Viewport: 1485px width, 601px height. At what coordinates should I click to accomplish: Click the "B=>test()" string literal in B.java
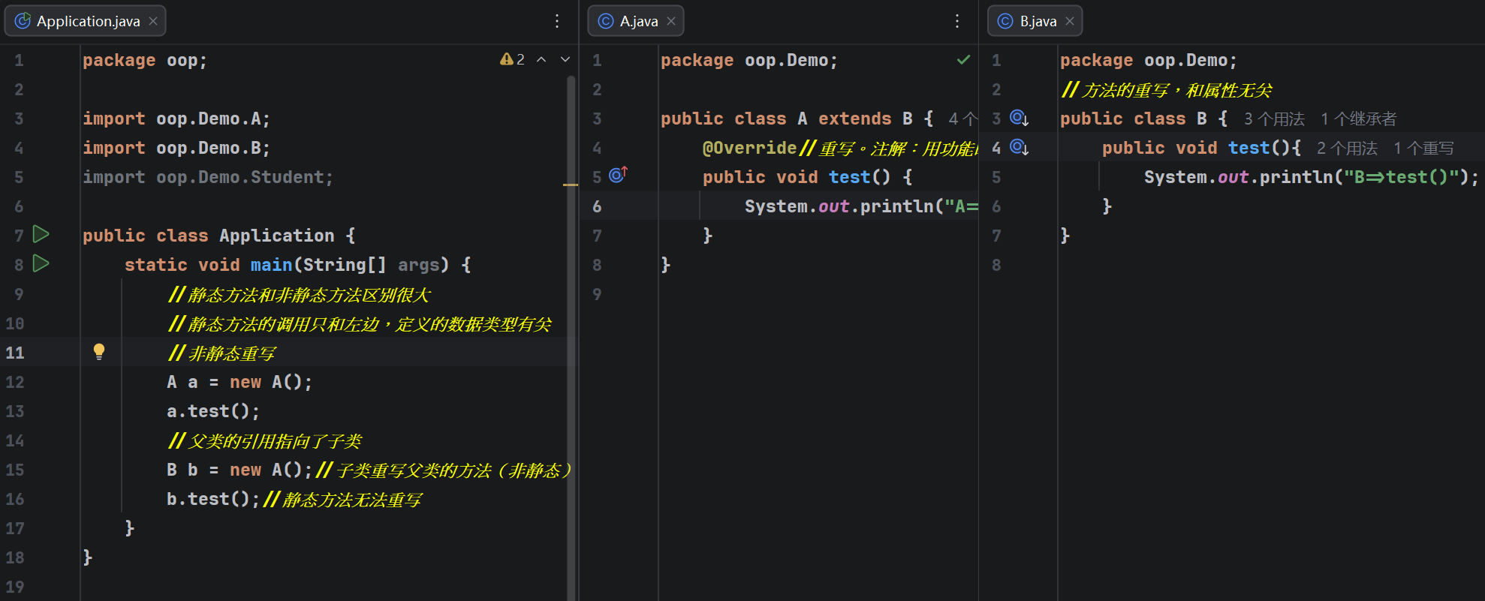click(1402, 177)
